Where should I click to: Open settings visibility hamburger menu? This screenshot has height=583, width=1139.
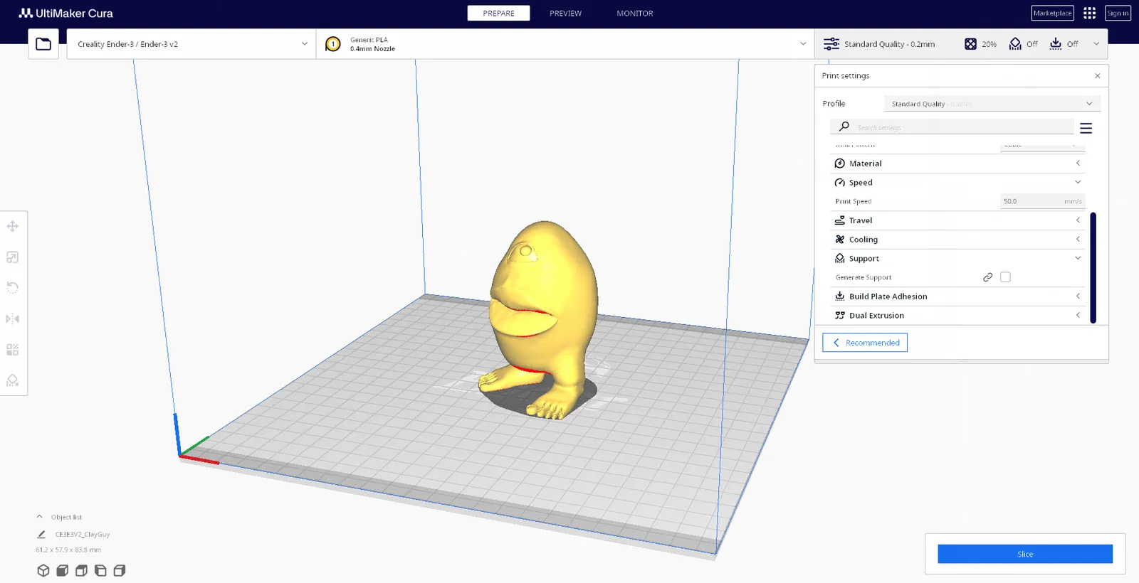[x=1086, y=128]
